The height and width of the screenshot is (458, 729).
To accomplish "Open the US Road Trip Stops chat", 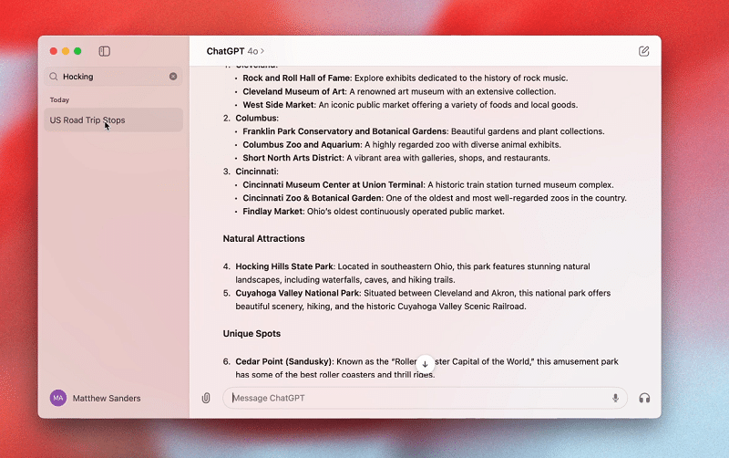I will tap(113, 120).
